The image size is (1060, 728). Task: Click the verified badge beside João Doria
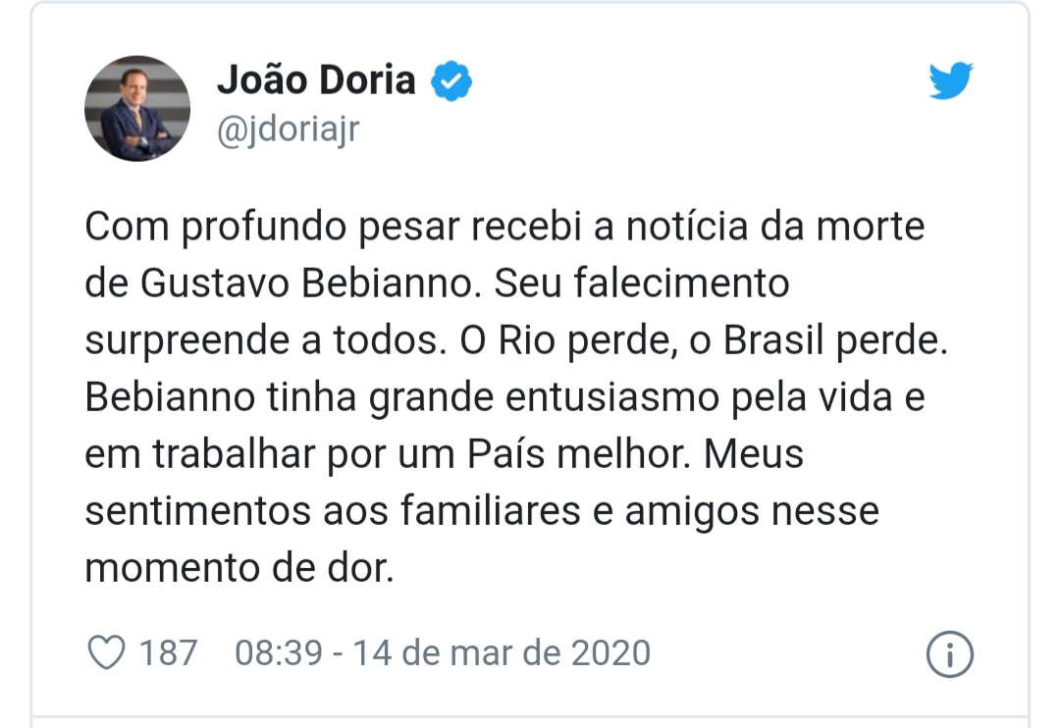point(452,81)
